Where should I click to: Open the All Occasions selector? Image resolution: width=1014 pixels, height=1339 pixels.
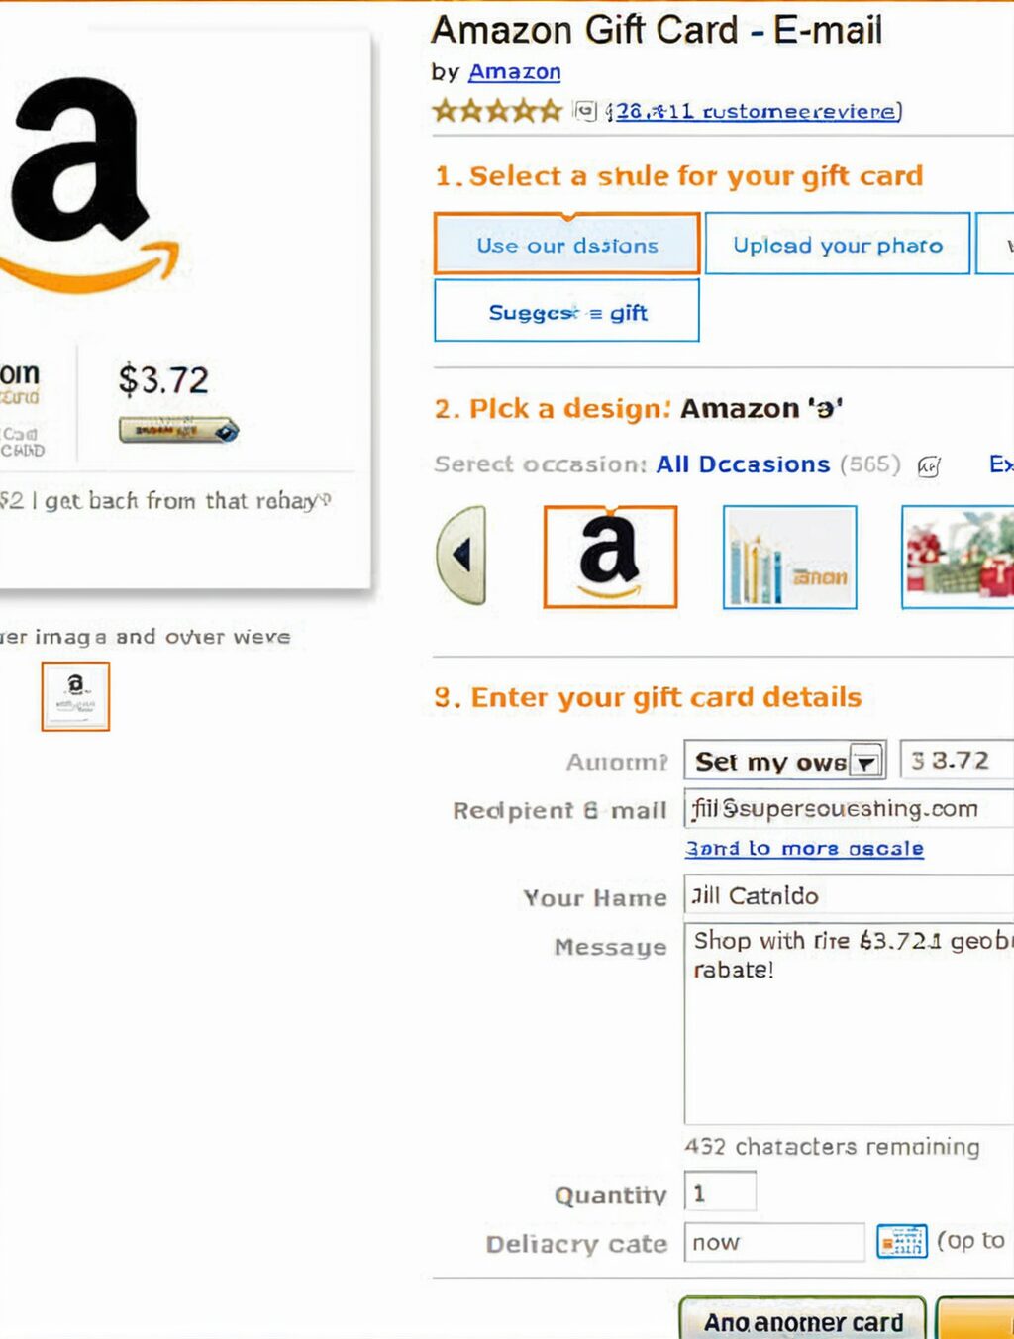pos(743,464)
